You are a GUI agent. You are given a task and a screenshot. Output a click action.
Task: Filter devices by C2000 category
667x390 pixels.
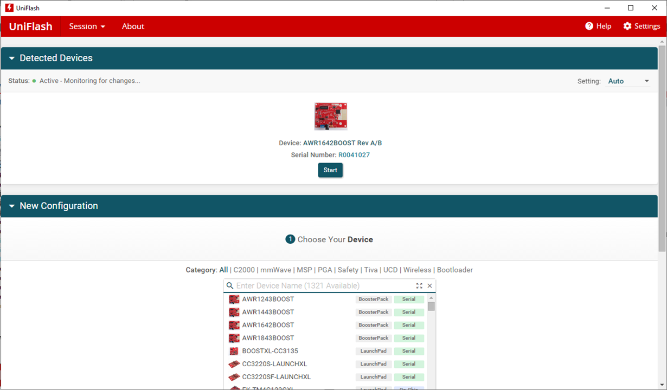pyautogui.click(x=244, y=270)
